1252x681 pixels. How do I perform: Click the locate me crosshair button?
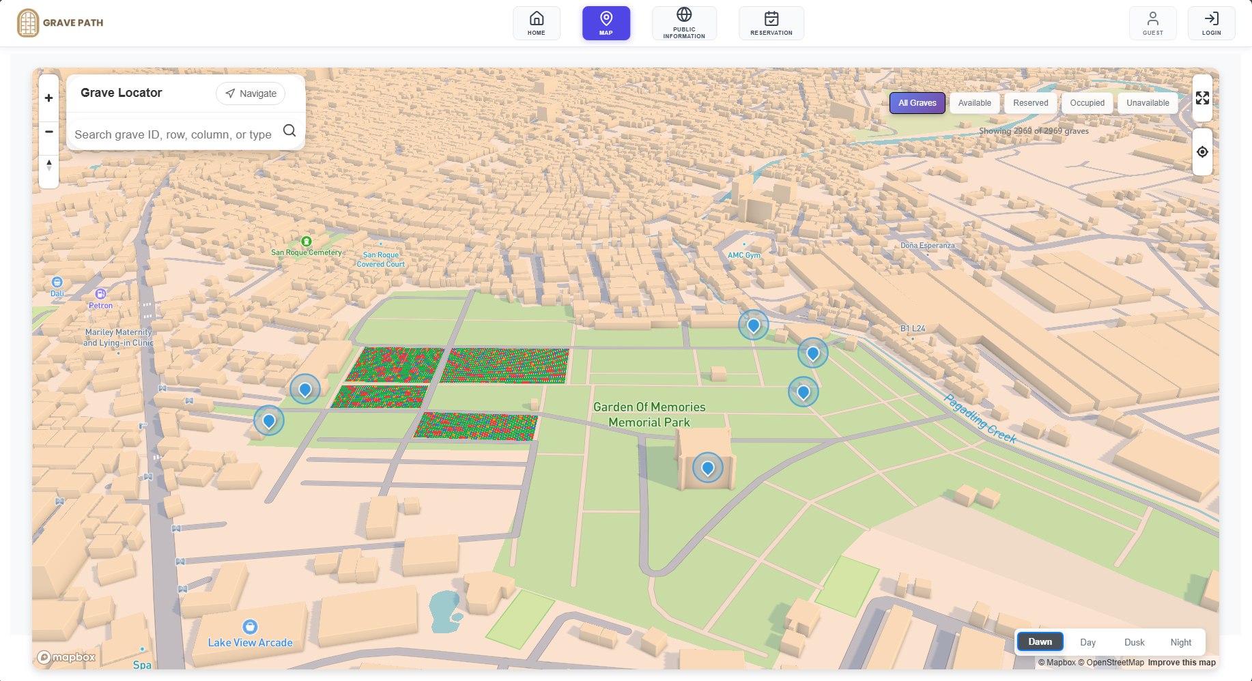tap(1202, 152)
